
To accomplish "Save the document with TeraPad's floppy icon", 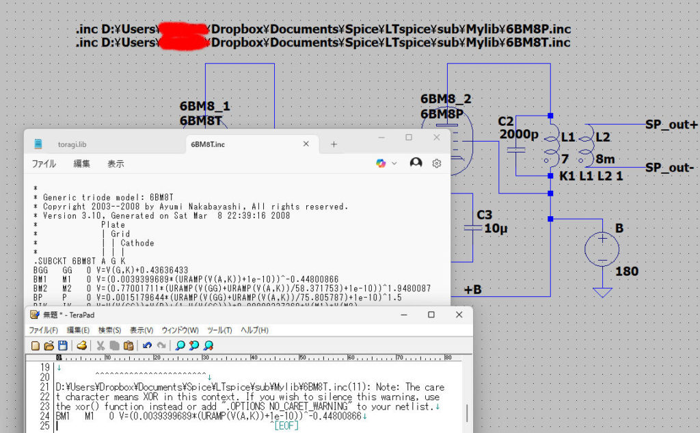I will (x=62, y=345).
